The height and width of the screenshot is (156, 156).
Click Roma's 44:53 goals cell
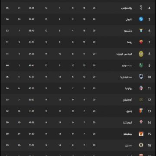pyautogui.click(x=32, y=42)
